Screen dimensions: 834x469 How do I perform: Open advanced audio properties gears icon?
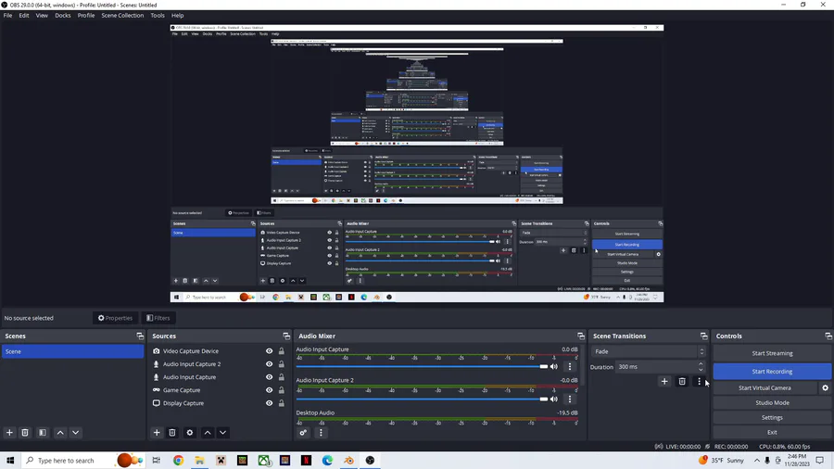(x=303, y=432)
